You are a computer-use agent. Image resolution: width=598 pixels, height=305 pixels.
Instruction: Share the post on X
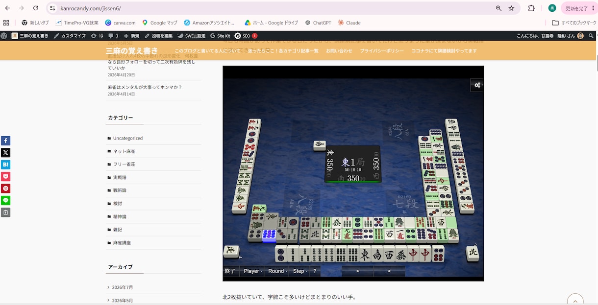point(5,153)
